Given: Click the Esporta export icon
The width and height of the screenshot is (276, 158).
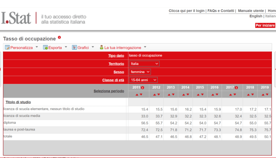Looking at the screenshot, I should (x=45, y=47).
